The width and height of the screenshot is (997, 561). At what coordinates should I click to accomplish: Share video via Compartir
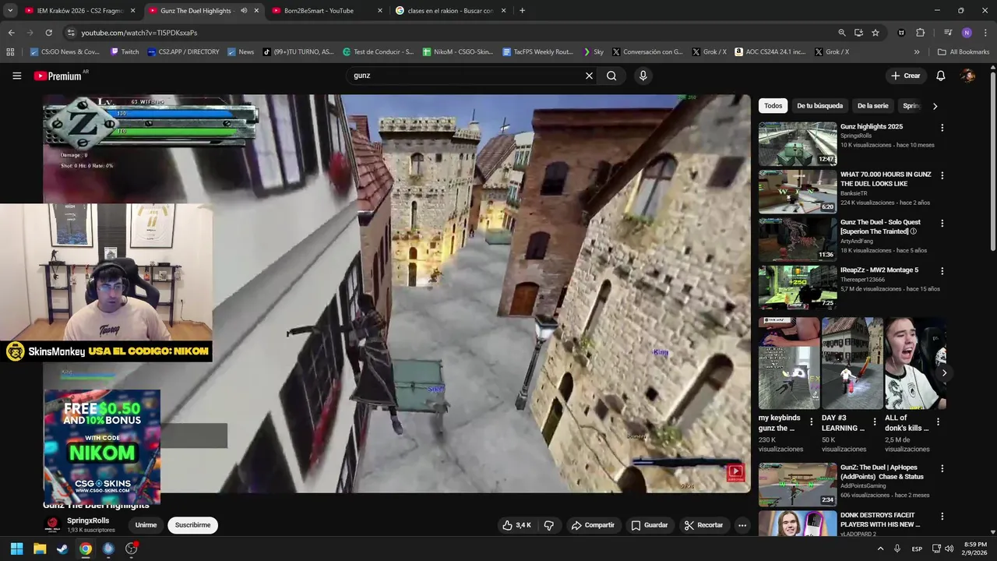pyautogui.click(x=593, y=525)
